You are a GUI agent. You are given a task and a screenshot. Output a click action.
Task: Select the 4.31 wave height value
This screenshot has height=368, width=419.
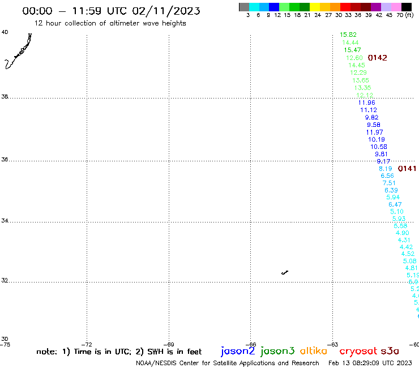404,240
